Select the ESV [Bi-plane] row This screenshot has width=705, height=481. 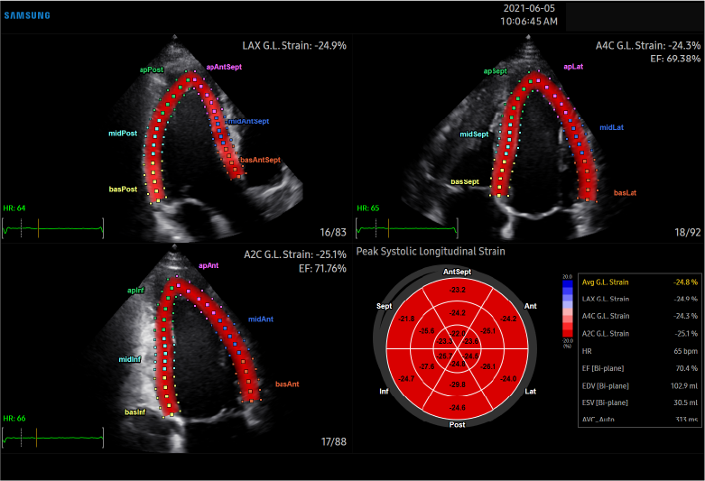(x=639, y=402)
